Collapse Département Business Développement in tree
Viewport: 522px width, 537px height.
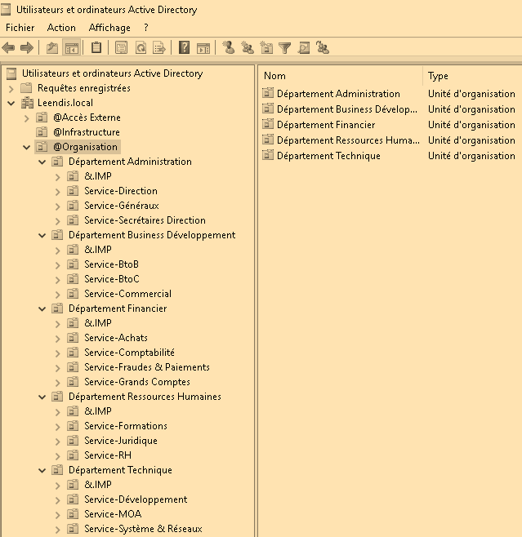(x=42, y=235)
